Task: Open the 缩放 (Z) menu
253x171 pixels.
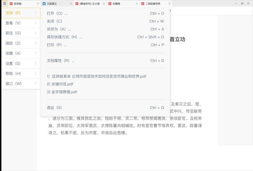Action: pos(21,43)
